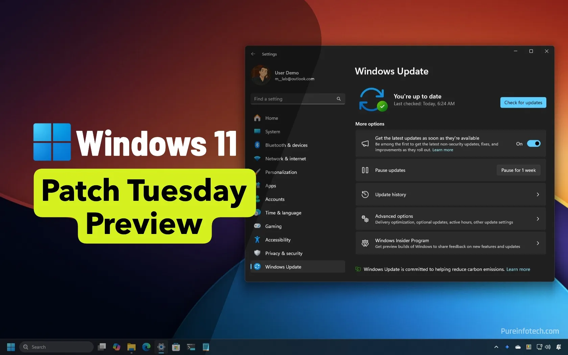Go to Network & internet settings
The height and width of the screenshot is (355, 568).
click(298, 159)
